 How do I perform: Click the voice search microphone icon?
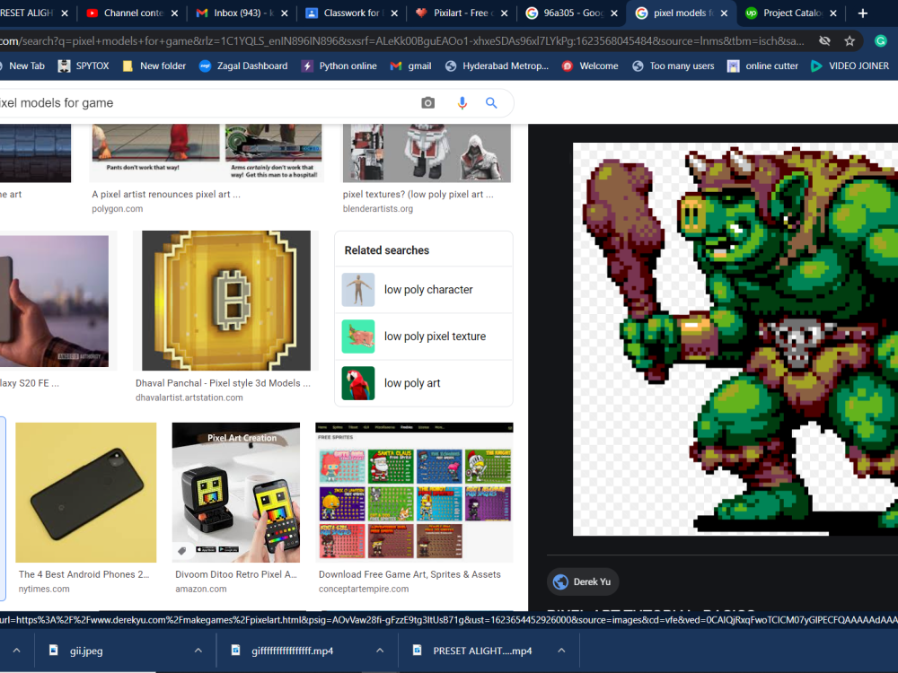462,103
